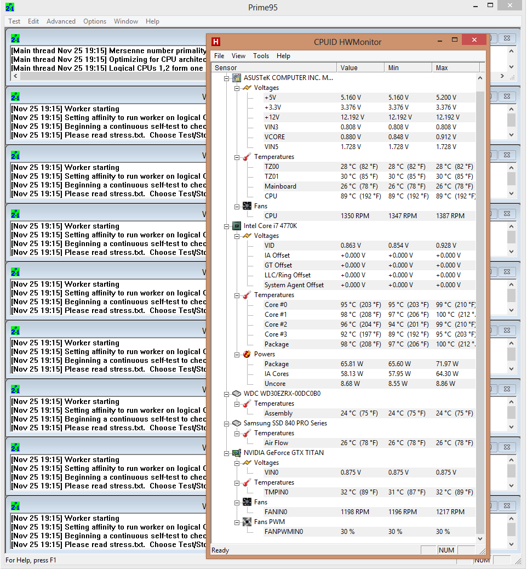The height and width of the screenshot is (569, 527).
Task: Close the first Prime95 worker window
Action: [x=507, y=96]
